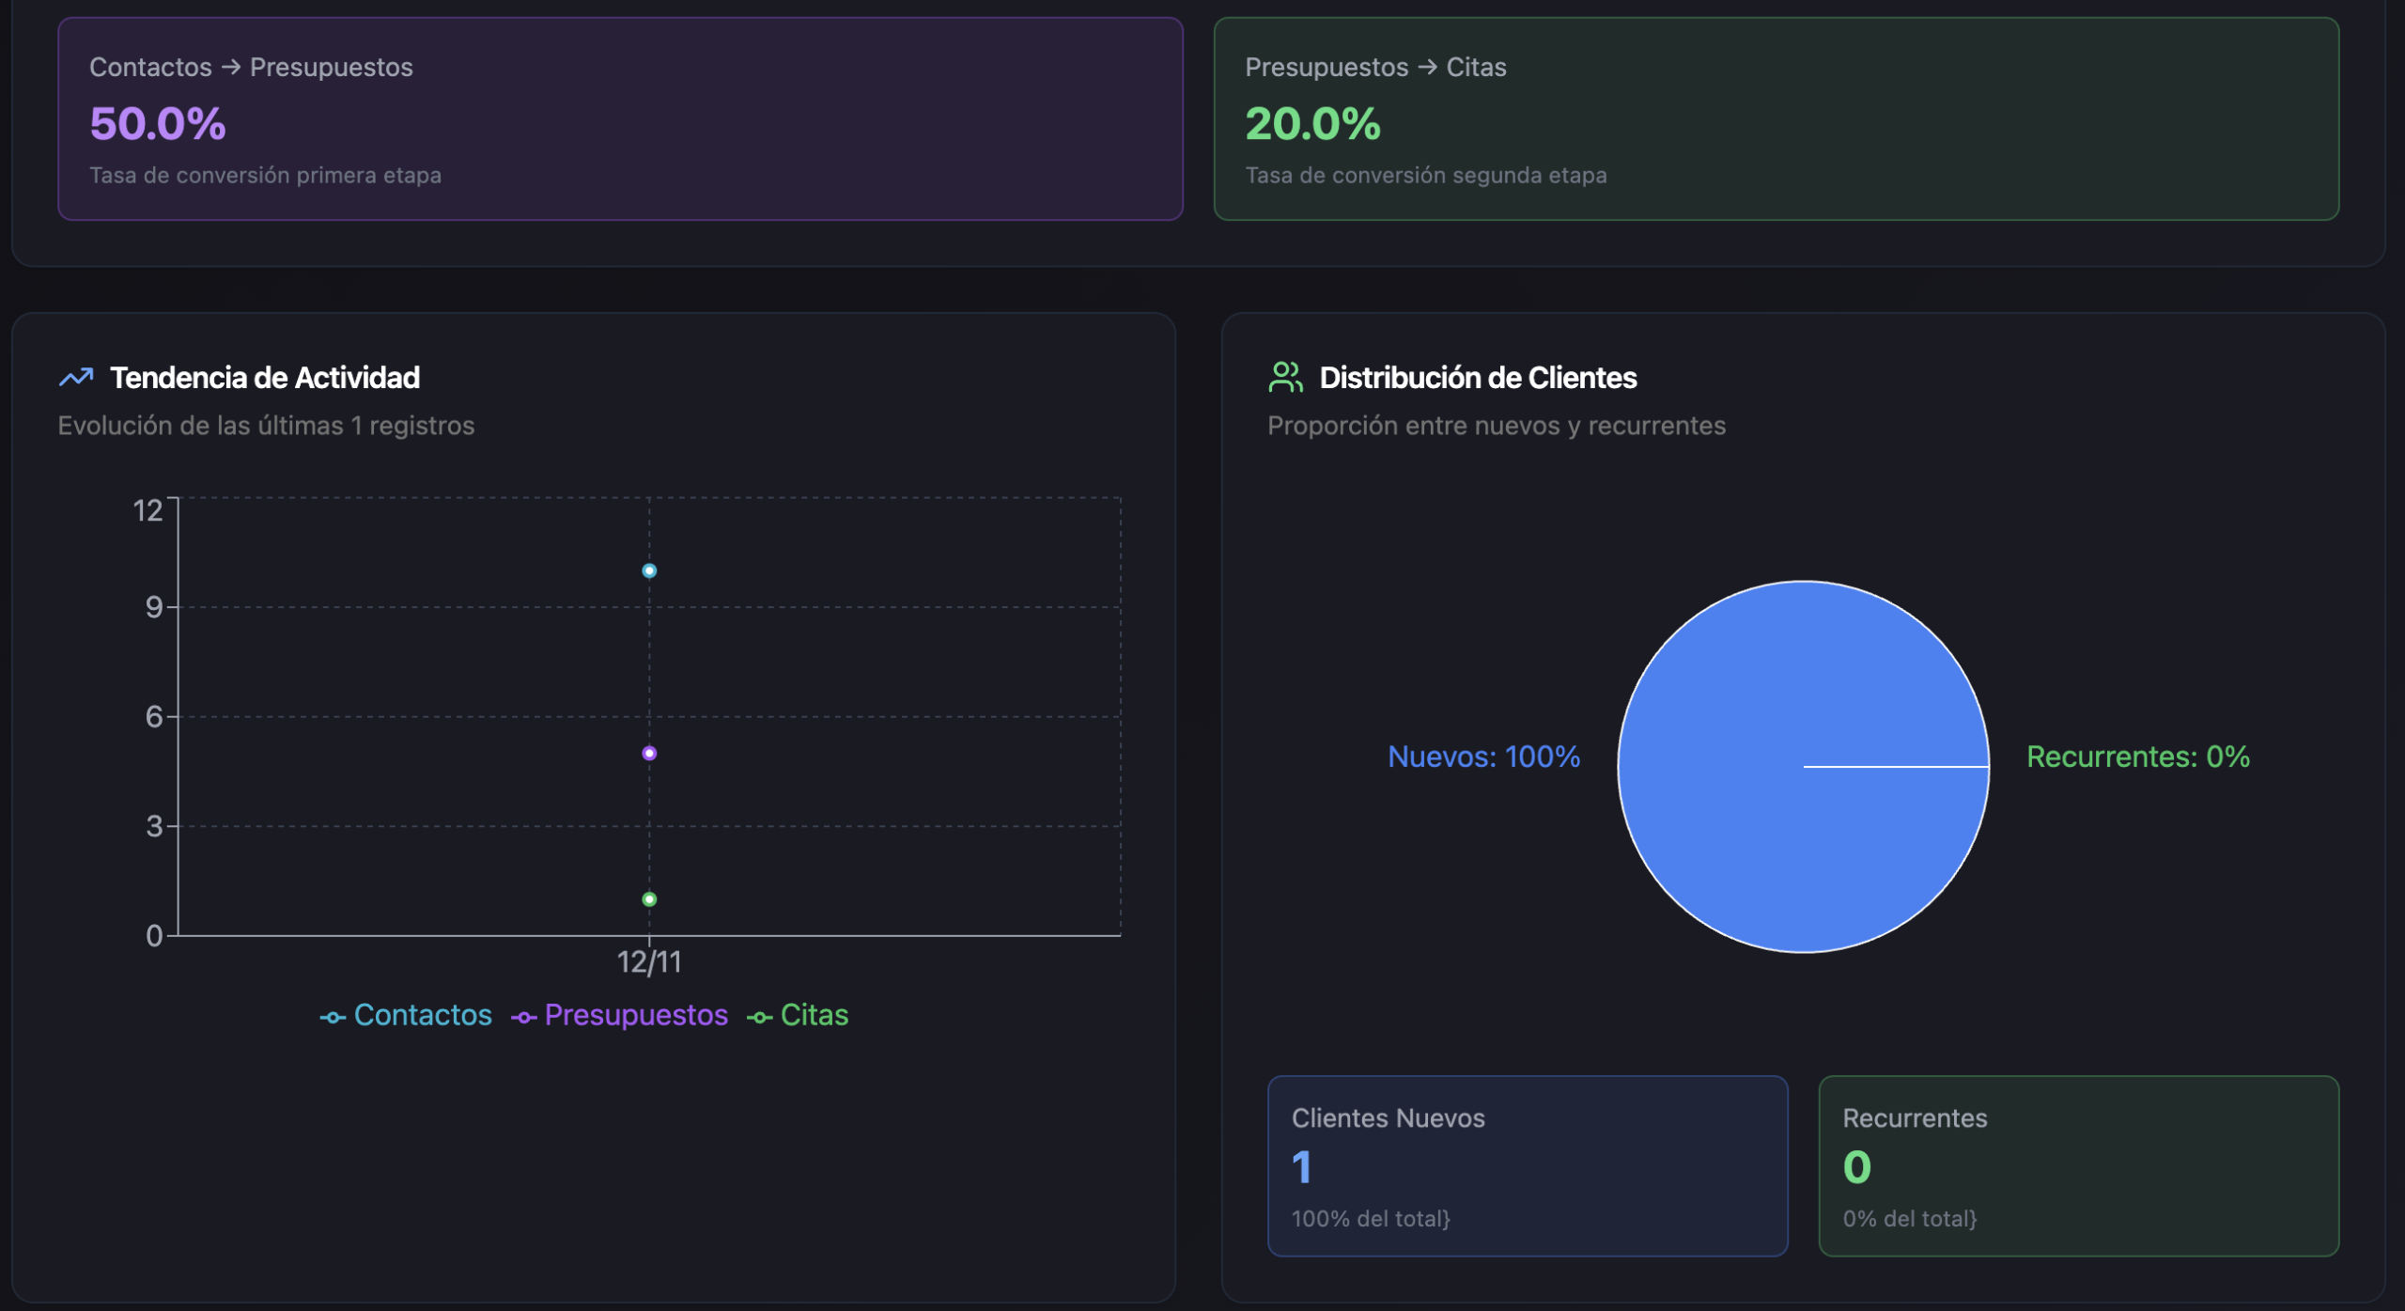Click the users icon beside Distribución de Clientes

1285,378
